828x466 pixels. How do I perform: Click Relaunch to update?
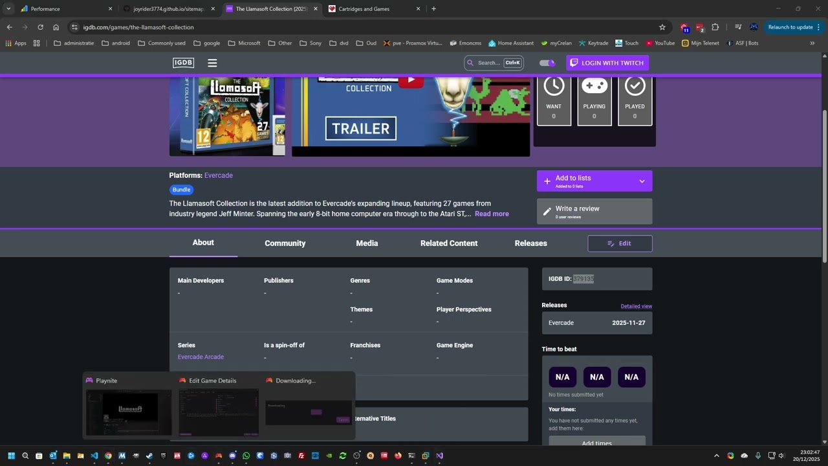pos(794,27)
